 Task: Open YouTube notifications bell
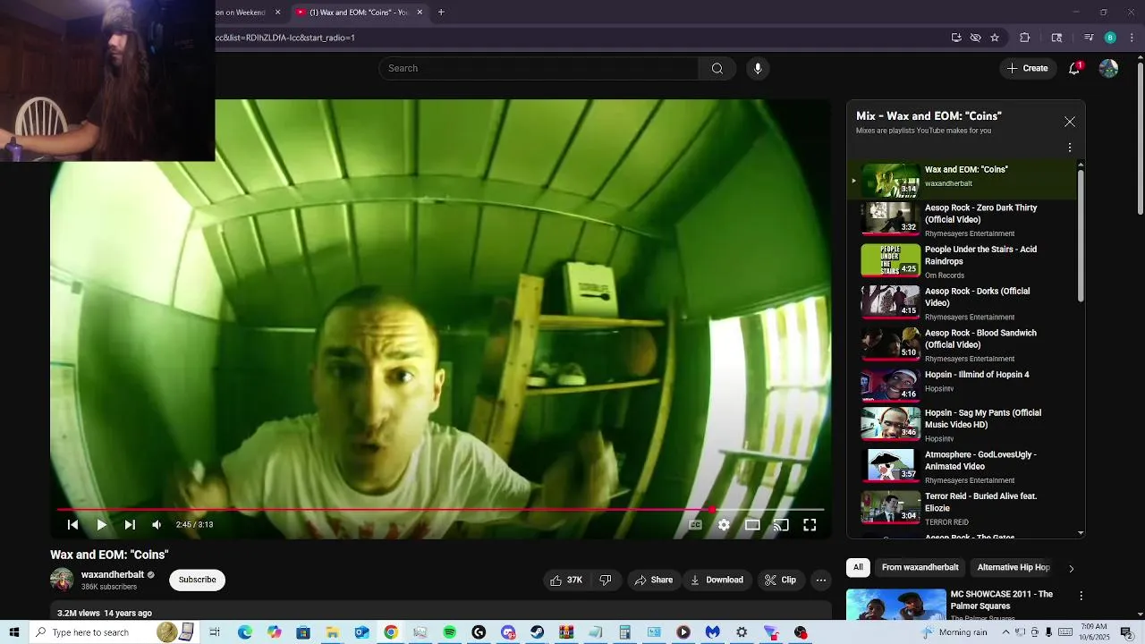1074,69
